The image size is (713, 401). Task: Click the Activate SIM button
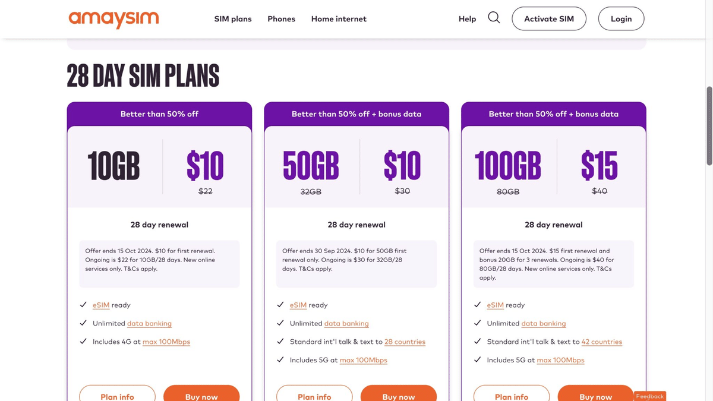coord(549,19)
